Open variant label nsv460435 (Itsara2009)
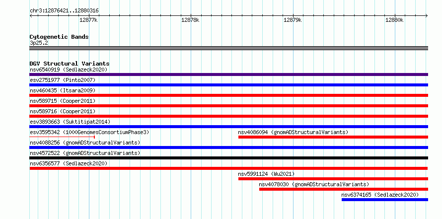This screenshot has width=442, height=219. [63, 90]
